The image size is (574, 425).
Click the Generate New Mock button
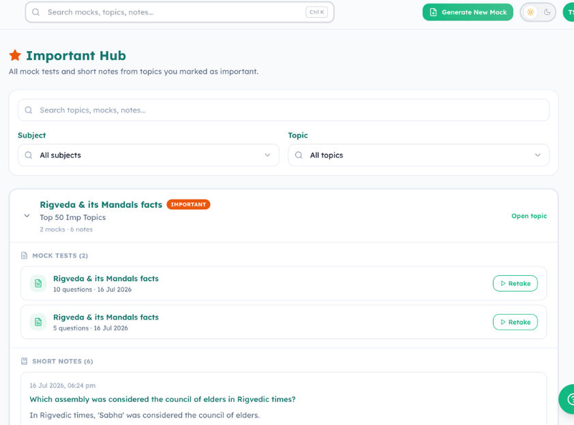468,12
